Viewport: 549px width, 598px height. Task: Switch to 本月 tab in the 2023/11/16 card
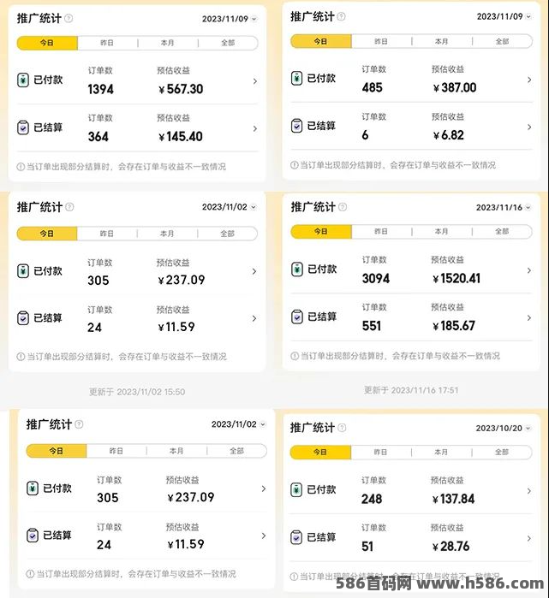(x=441, y=232)
